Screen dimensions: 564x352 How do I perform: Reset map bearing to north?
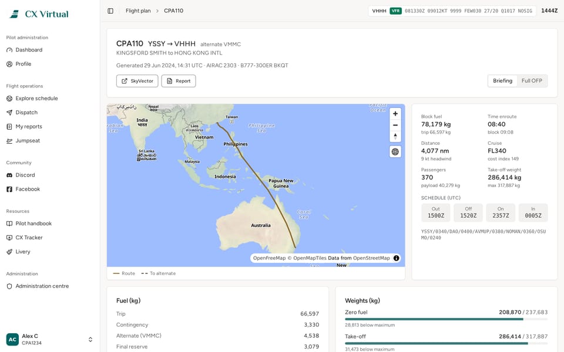395,136
